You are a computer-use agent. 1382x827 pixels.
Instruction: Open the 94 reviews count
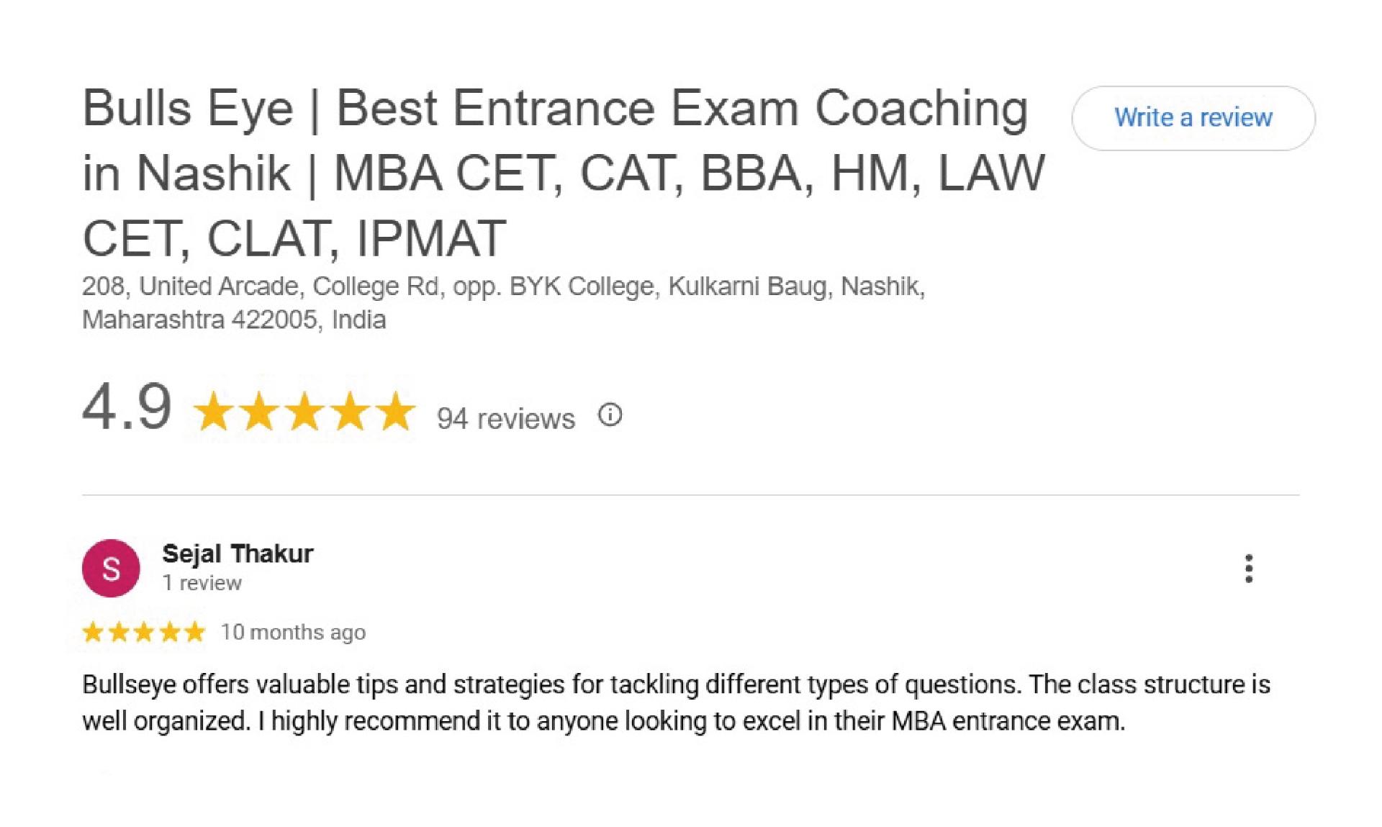(505, 418)
